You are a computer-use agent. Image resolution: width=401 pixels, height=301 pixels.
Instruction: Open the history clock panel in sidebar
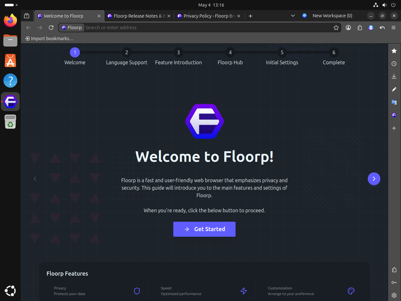tap(394, 64)
